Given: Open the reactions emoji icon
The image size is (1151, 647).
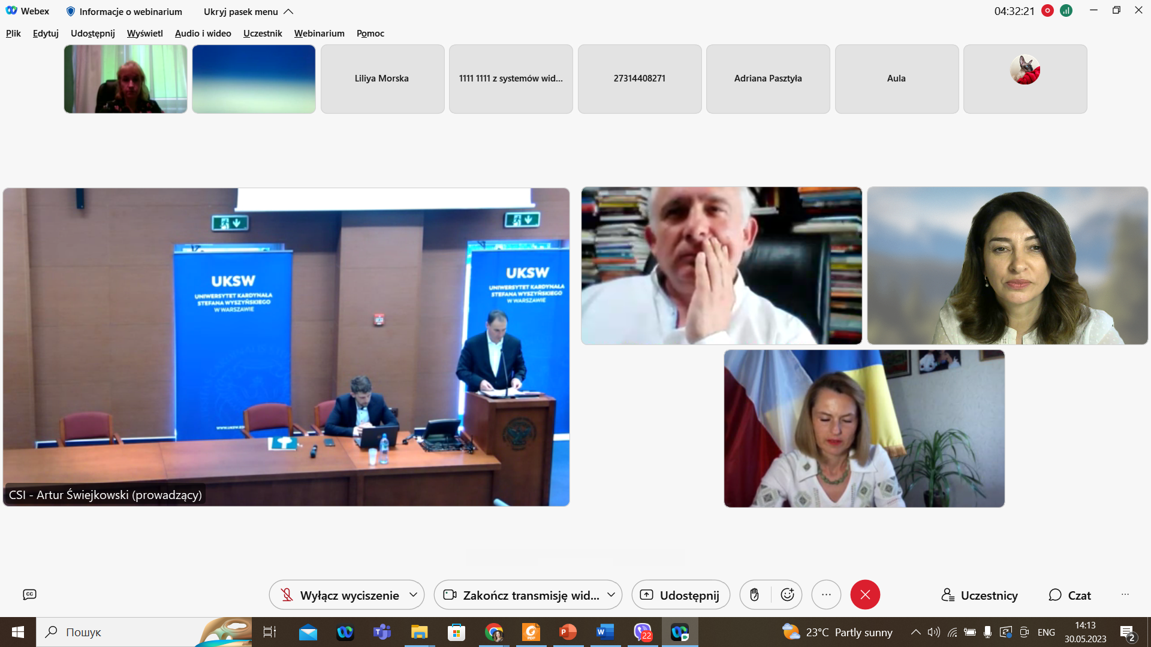Looking at the screenshot, I should [787, 595].
